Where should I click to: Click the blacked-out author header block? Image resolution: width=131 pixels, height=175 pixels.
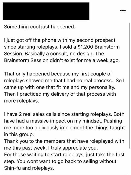[46, 11]
